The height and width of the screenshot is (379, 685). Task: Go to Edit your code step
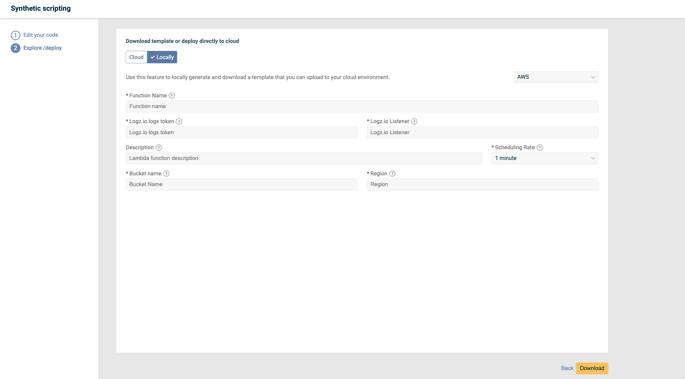40,35
